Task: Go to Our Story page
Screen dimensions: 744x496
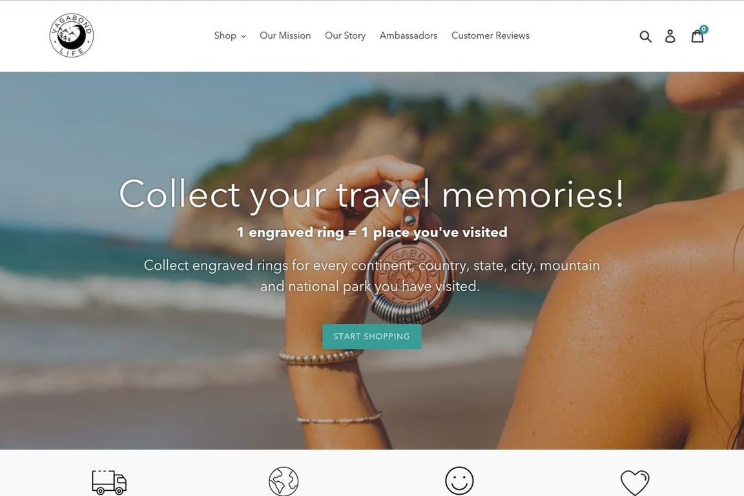Action: (345, 36)
